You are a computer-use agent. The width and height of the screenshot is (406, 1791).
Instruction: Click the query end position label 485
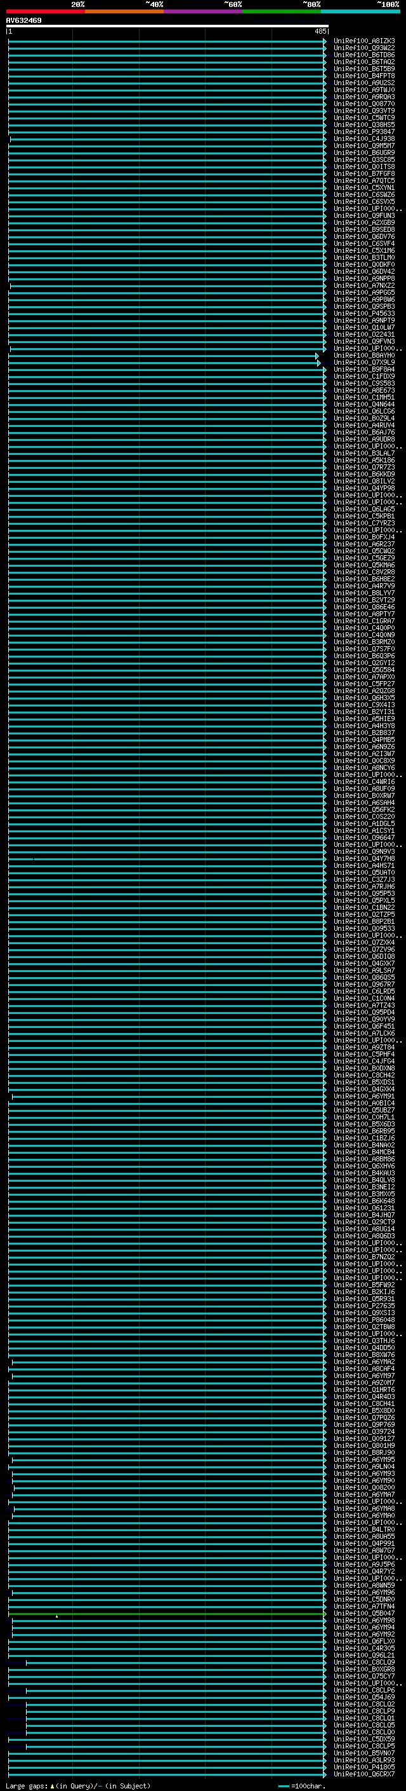coord(320,31)
